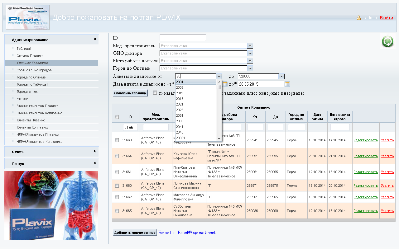Enable the 'показать' intervals checkbox

[155, 93]
